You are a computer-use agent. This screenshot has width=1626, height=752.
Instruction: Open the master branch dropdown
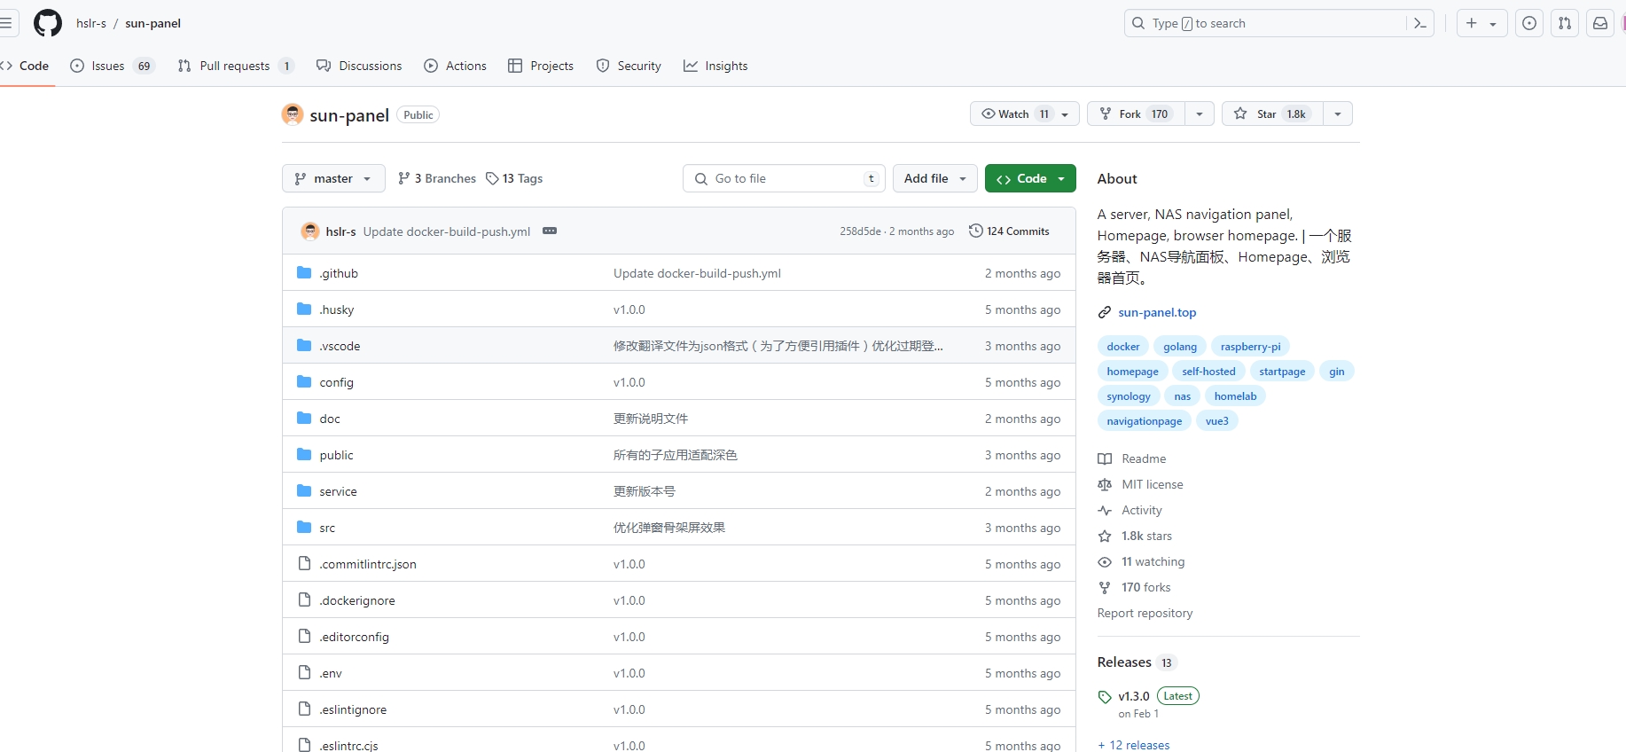click(333, 178)
